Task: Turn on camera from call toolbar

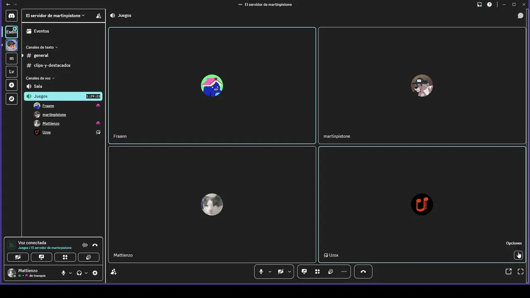Action: (281, 272)
